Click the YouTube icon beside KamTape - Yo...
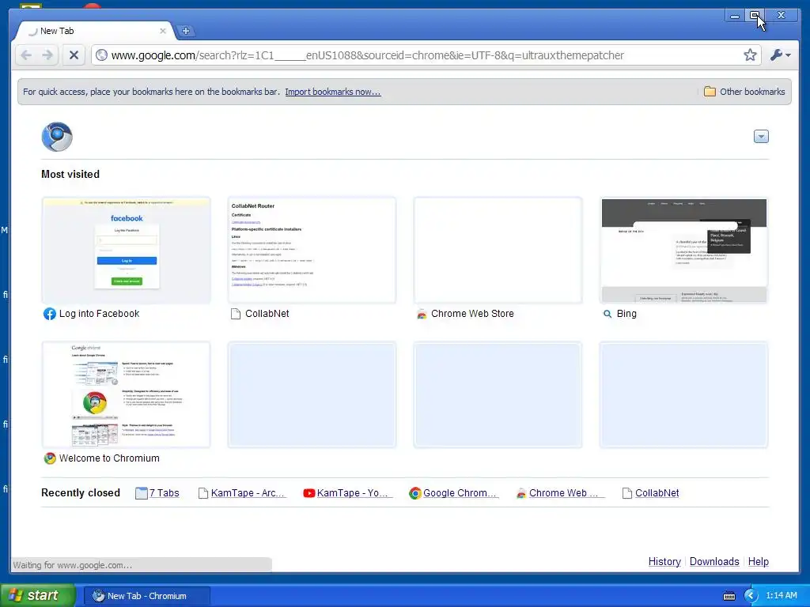Viewport: 810px width, 607px height. (x=309, y=493)
